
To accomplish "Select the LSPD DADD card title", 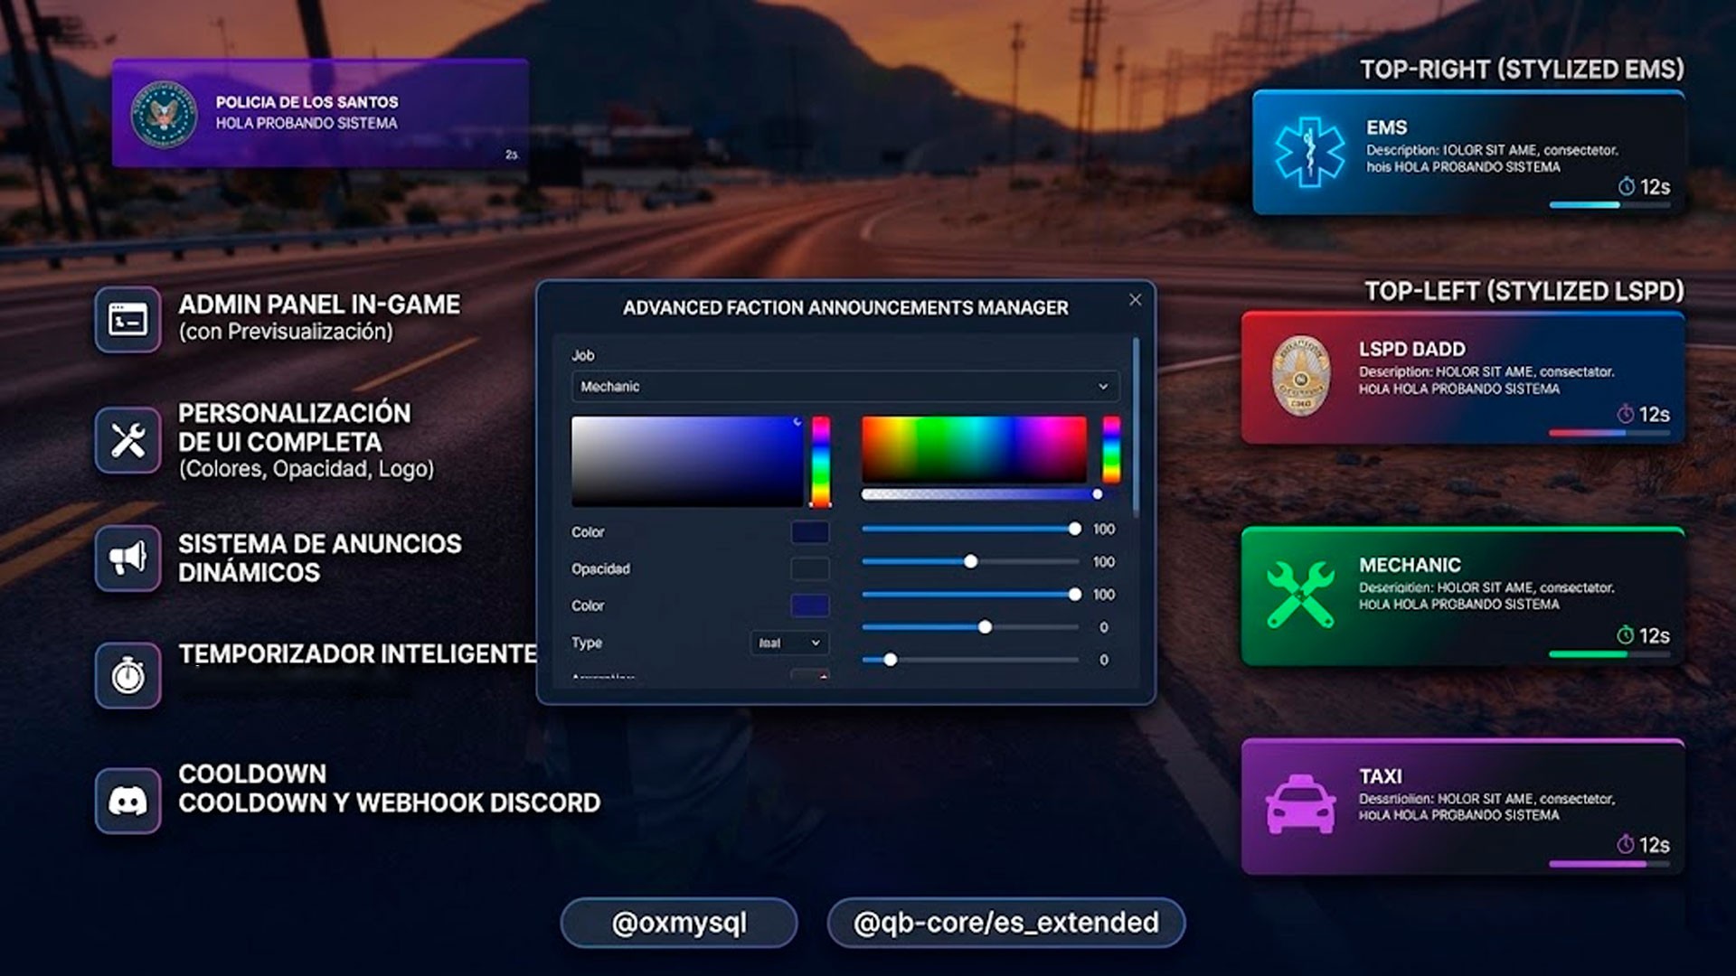I will [1411, 349].
